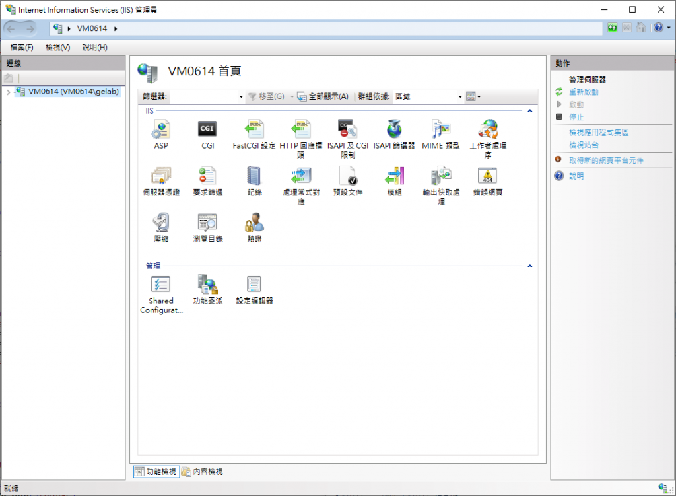Click the arrow after VM0614 in address bar
The height and width of the screenshot is (496, 676).
[116, 29]
